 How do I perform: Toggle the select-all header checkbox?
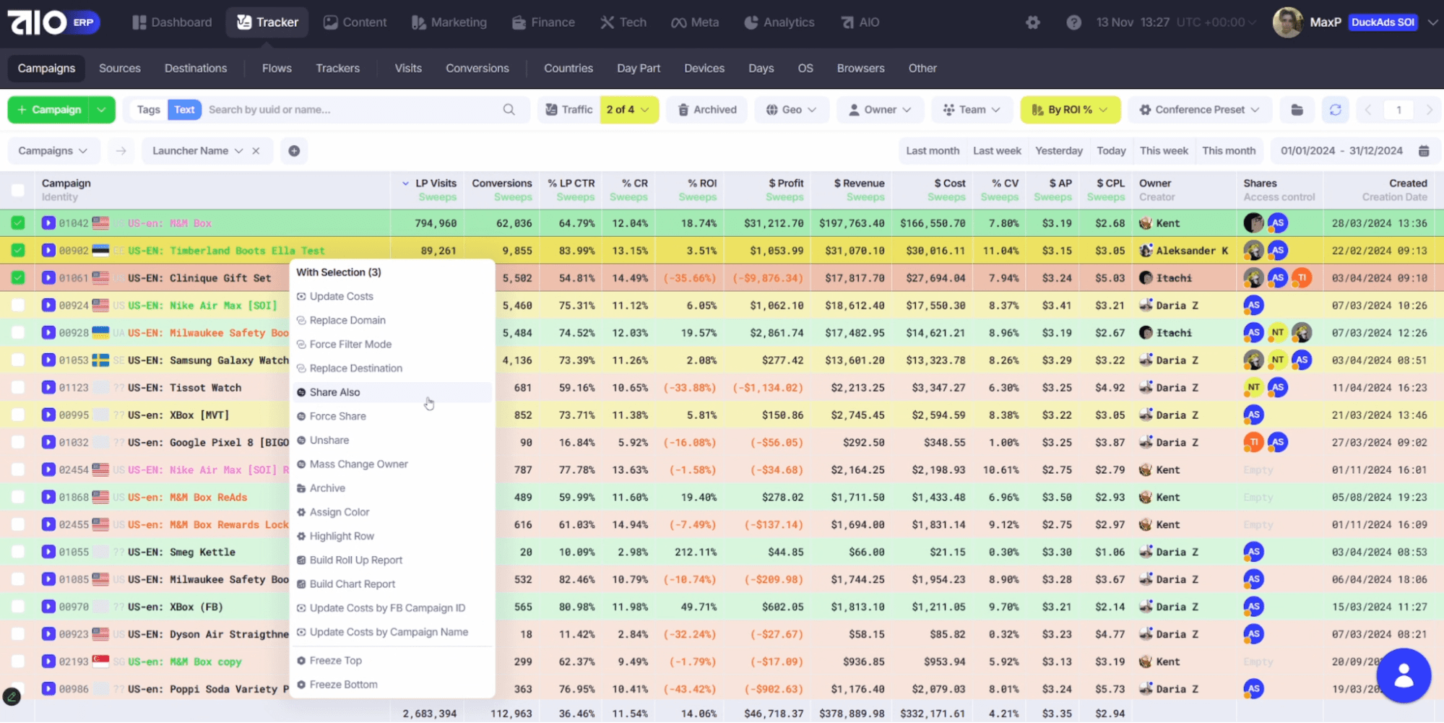(x=18, y=190)
